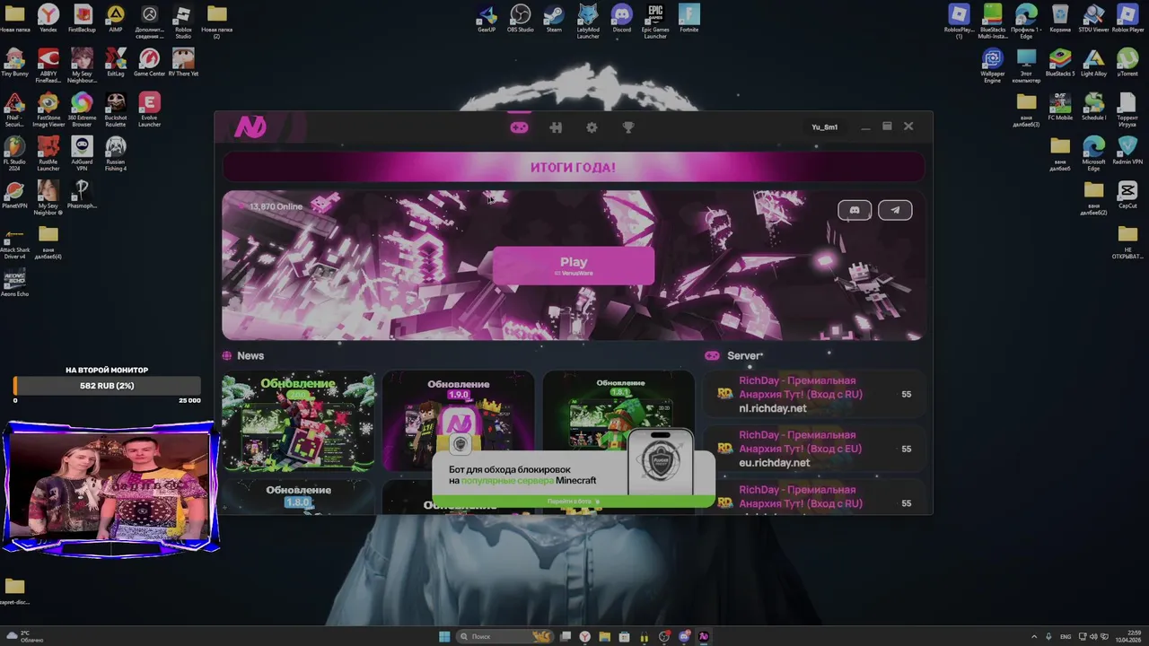Image resolution: width=1149 pixels, height=646 pixels.
Task: Open the Windows Start menu
Action: tap(444, 636)
